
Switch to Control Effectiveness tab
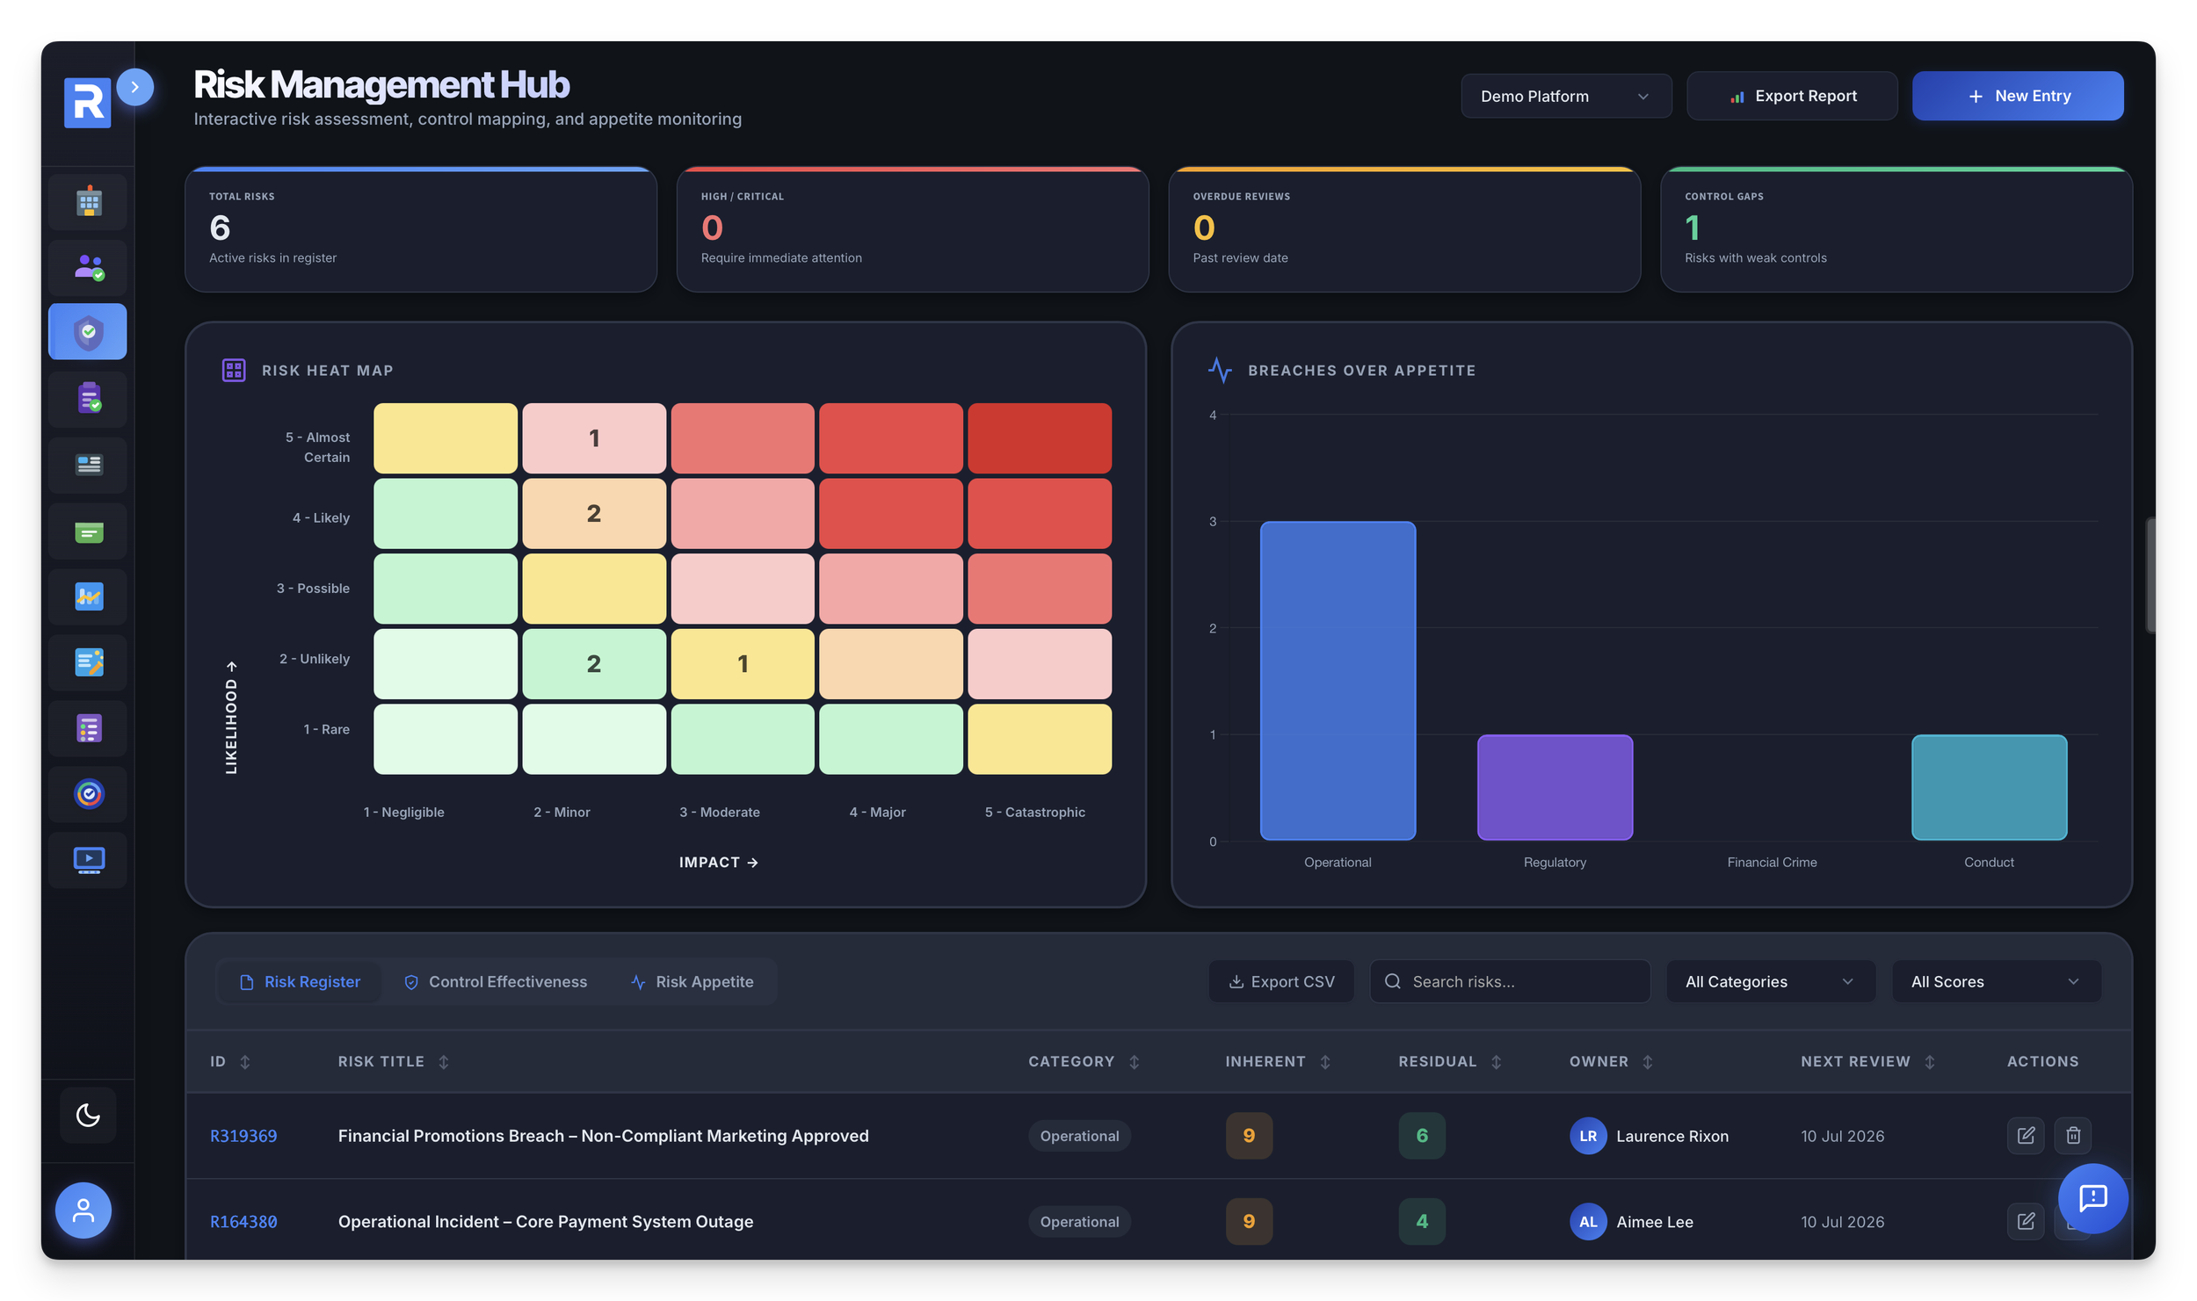(x=497, y=981)
